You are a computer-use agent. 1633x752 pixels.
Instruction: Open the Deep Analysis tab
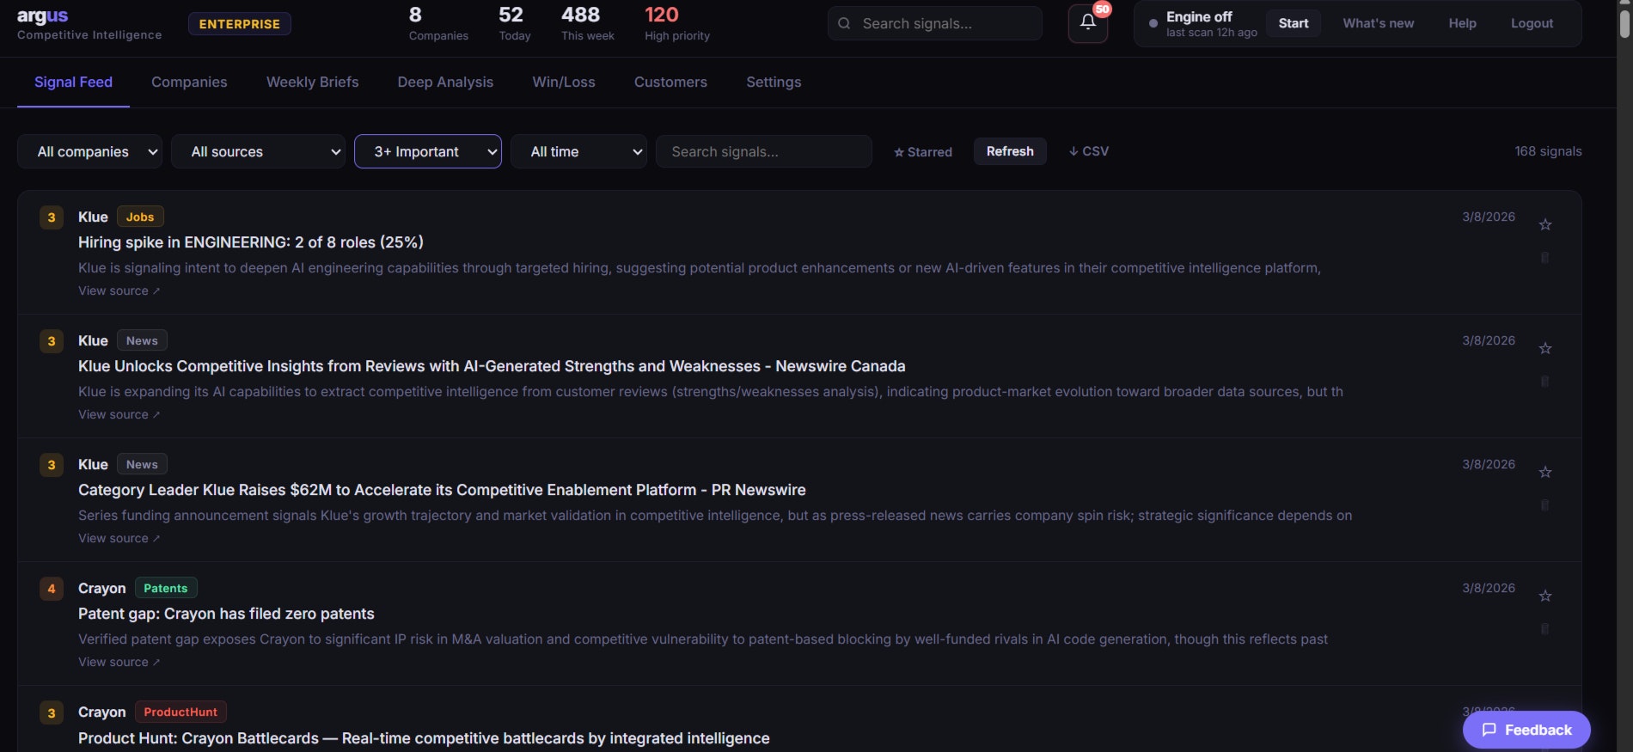click(x=445, y=82)
